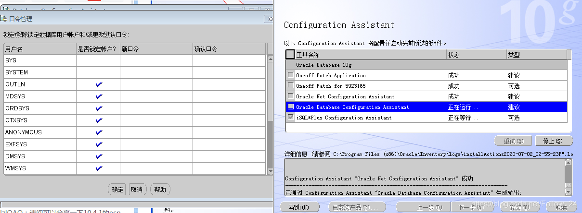The image size is (582, 213).
Task: Click new password field for SYS
Action: click(x=156, y=60)
